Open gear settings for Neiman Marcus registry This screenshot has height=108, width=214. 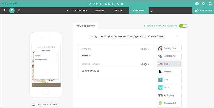[x=146, y=64]
